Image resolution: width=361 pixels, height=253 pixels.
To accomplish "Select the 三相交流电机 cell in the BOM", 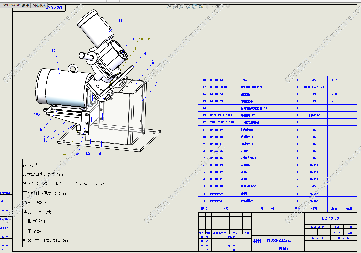I will [x=250, y=122].
